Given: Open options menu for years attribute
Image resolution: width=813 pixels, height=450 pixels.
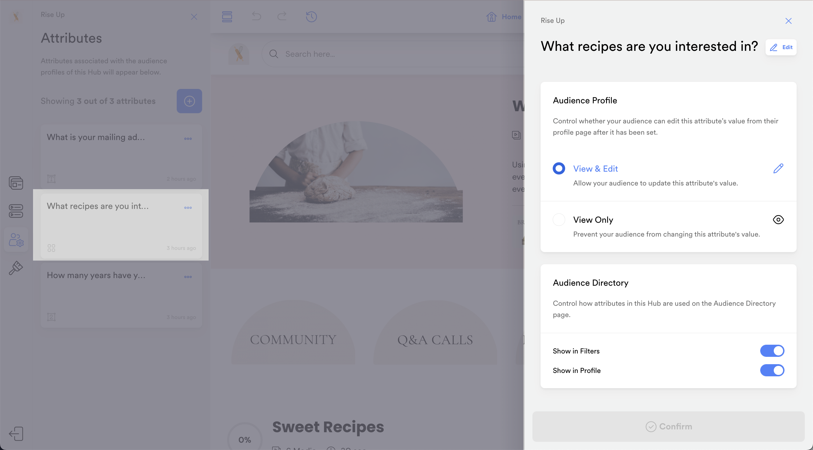Looking at the screenshot, I should click(188, 277).
